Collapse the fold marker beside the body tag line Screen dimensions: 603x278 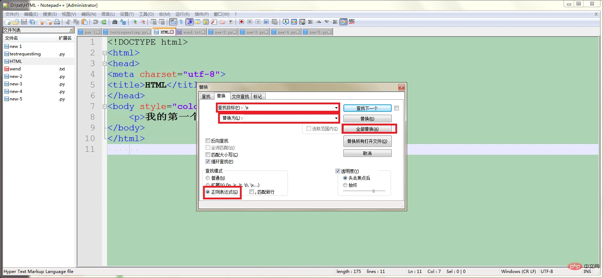click(x=105, y=106)
